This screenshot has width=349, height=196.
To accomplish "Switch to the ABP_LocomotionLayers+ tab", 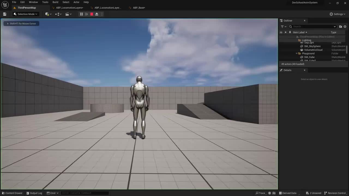I will coord(69,8).
